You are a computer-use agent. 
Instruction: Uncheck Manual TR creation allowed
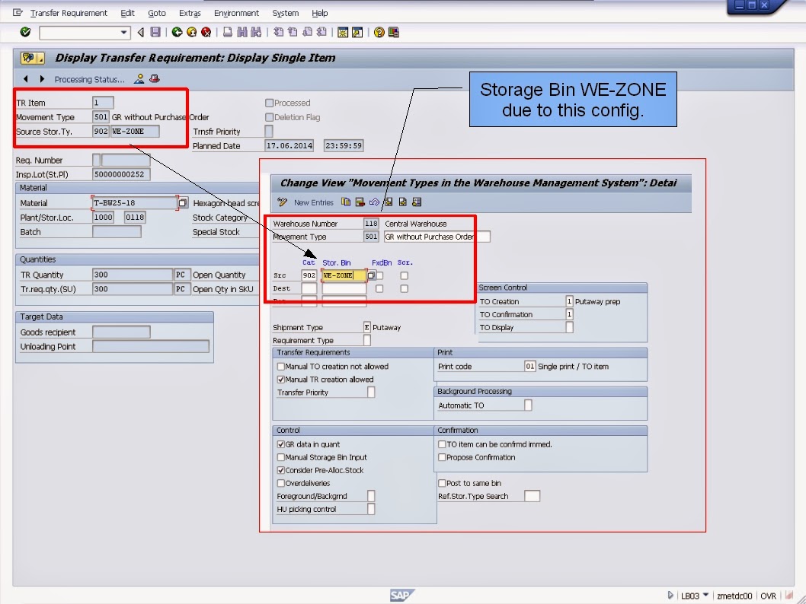pos(280,379)
